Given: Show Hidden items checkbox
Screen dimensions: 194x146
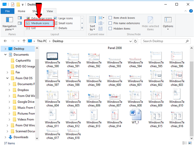Looking at the screenshot, I should point(110,28).
